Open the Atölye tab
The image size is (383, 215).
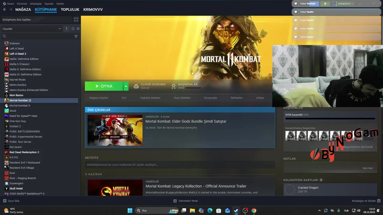tap(260, 98)
